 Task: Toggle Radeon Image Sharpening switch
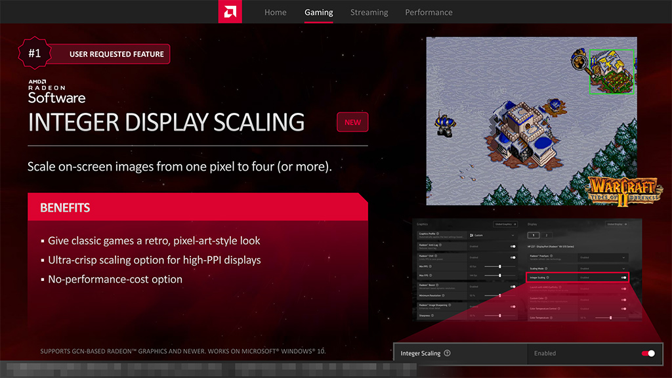513,307
